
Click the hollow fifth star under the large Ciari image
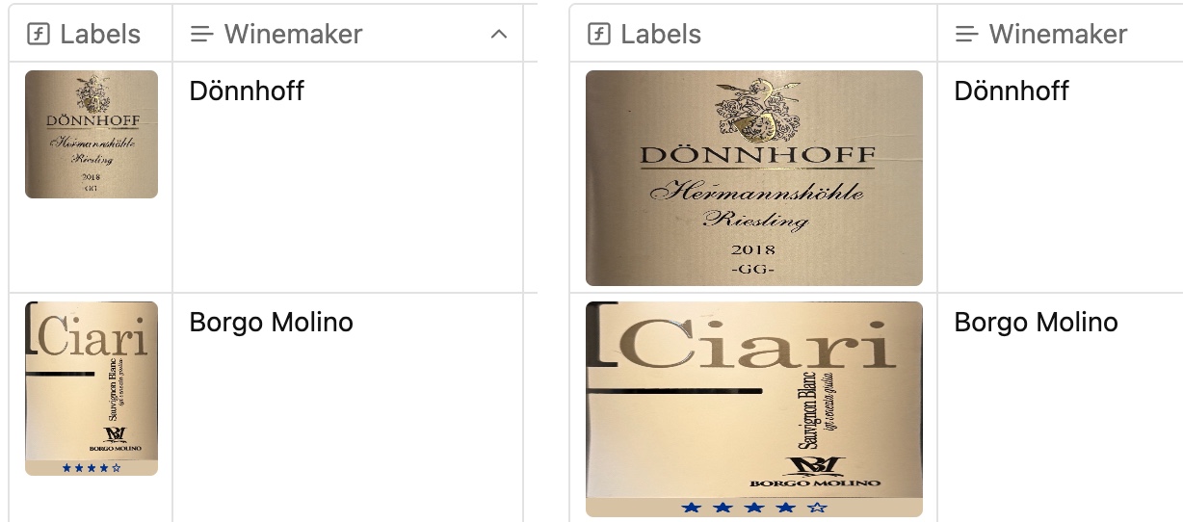coord(817,508)
